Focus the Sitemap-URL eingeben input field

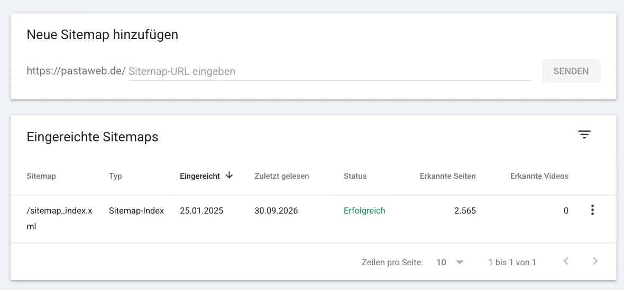click(x=330, y=71)
